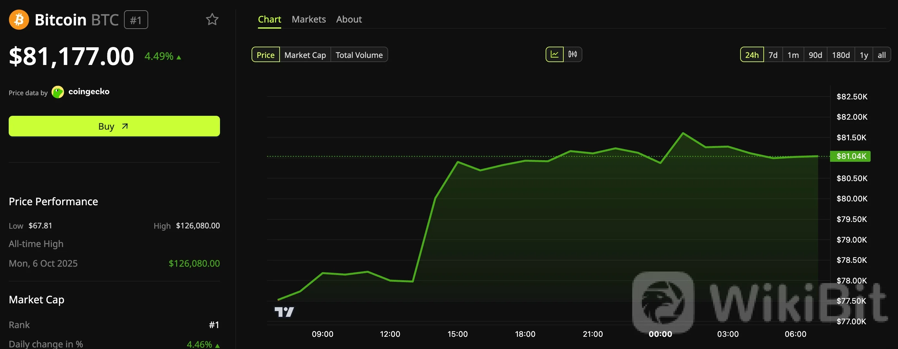Set the chart range to all
The height and width of the screenshot is (349, 898).
(882, 55)
